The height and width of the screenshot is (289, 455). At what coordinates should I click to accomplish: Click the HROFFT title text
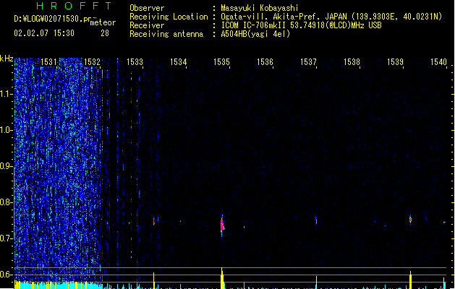(74, 6)
